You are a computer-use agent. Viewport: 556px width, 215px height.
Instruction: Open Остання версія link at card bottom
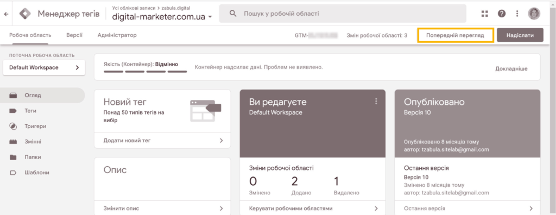[425, 208]
